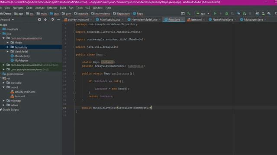Open the app run configuration dropdown
Image resolution: width=277 pixels, height=155 pixels.
point(203,13)
